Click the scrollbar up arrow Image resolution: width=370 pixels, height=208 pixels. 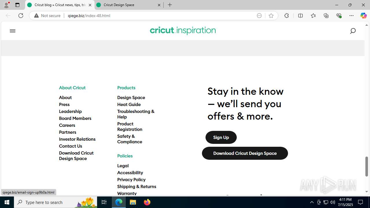click(367, 25)
